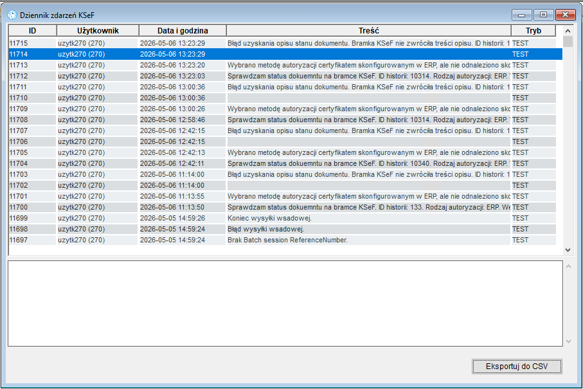Select event row with ID 11707
This screenshot has width=583, height=389.
[282, 131]
